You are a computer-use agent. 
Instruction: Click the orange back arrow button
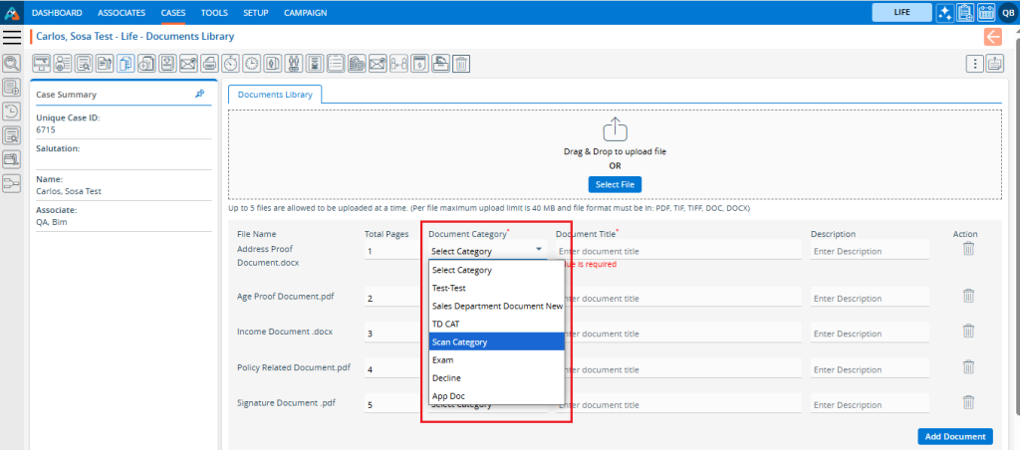[x=992, y=37]
